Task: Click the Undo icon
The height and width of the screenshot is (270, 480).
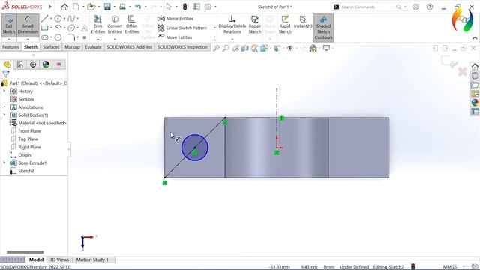Action: (x=138, y=7)
